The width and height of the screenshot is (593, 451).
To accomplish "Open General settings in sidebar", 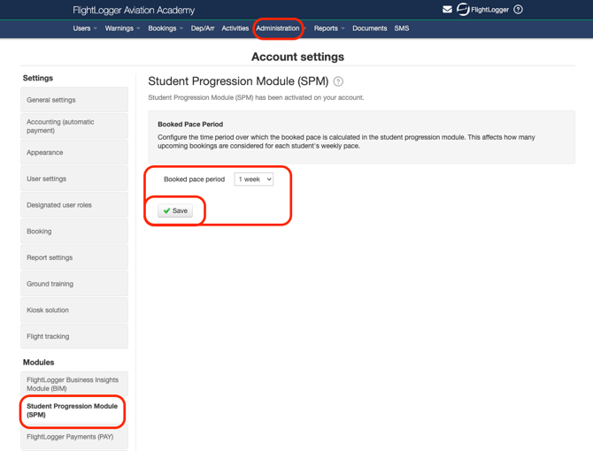I will [74, 100].
